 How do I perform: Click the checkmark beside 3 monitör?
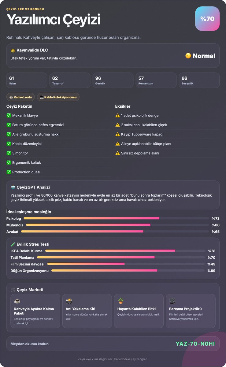pos(9,153)
